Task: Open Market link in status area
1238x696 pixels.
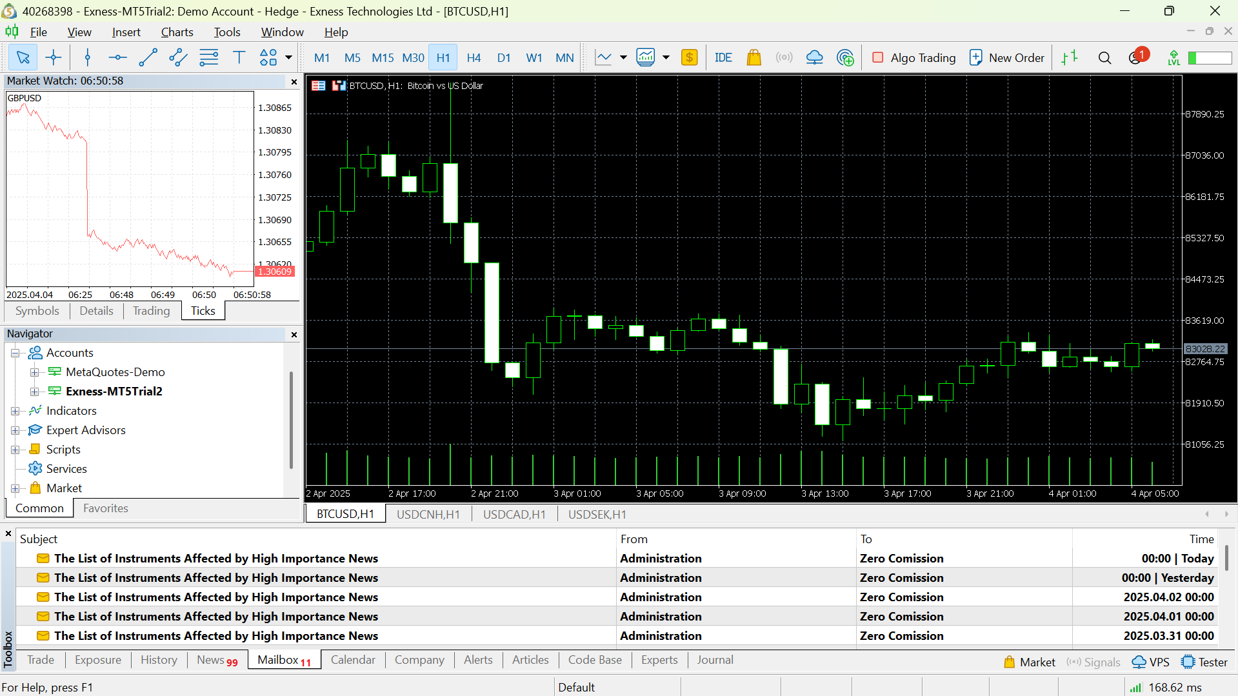Action: point(1030,662)
